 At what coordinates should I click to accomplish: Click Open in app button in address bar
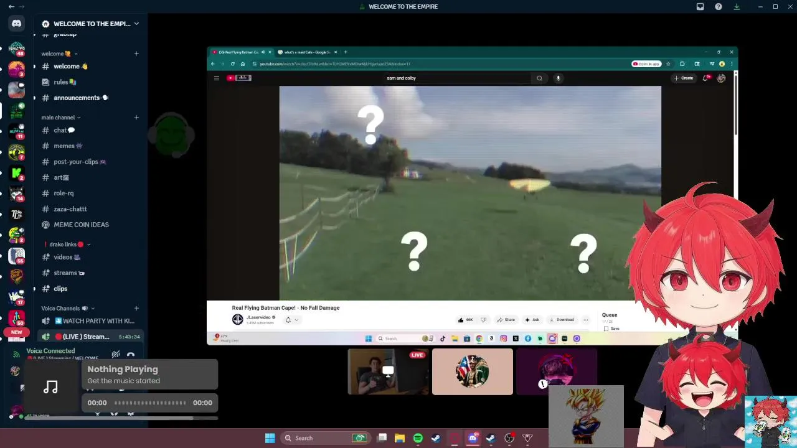[646, 64]
